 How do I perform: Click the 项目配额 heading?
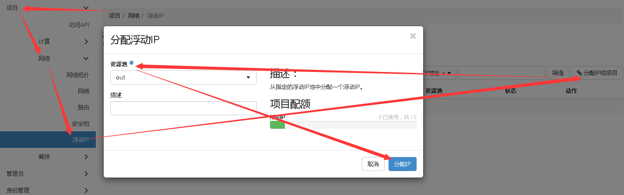pyautogui.click(x=290, y=103)
